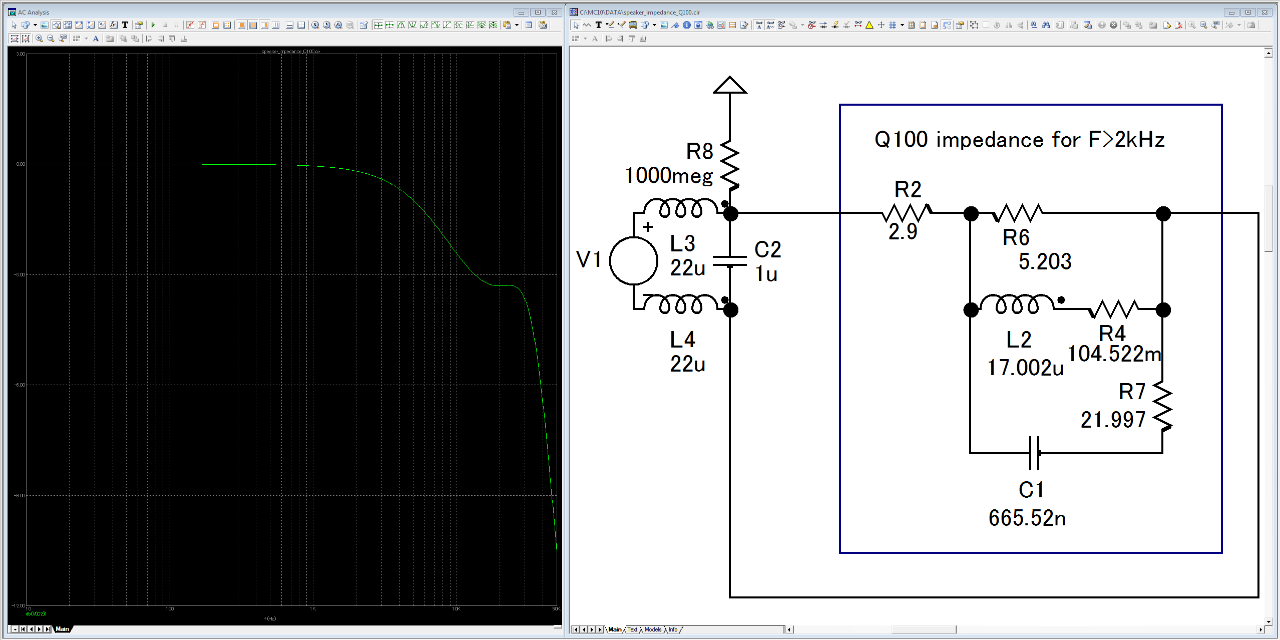Click the schematic vertical scrollbar up arrow
1280x640 pixels.
(x=1268, y=53)
